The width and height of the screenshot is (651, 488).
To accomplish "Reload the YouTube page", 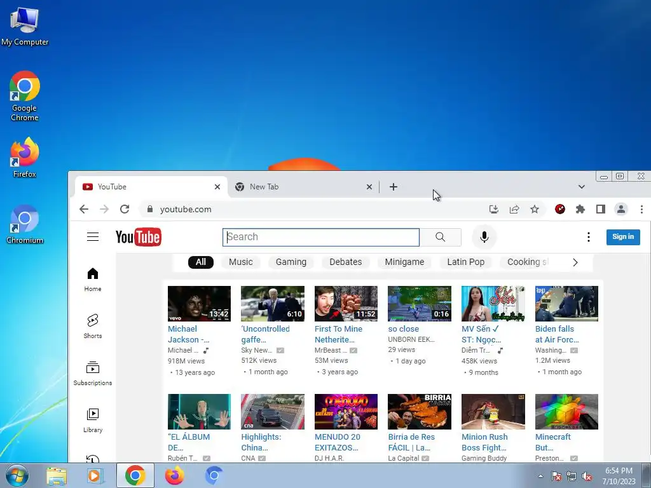I will pyautogui.click(x=125, y=209).
